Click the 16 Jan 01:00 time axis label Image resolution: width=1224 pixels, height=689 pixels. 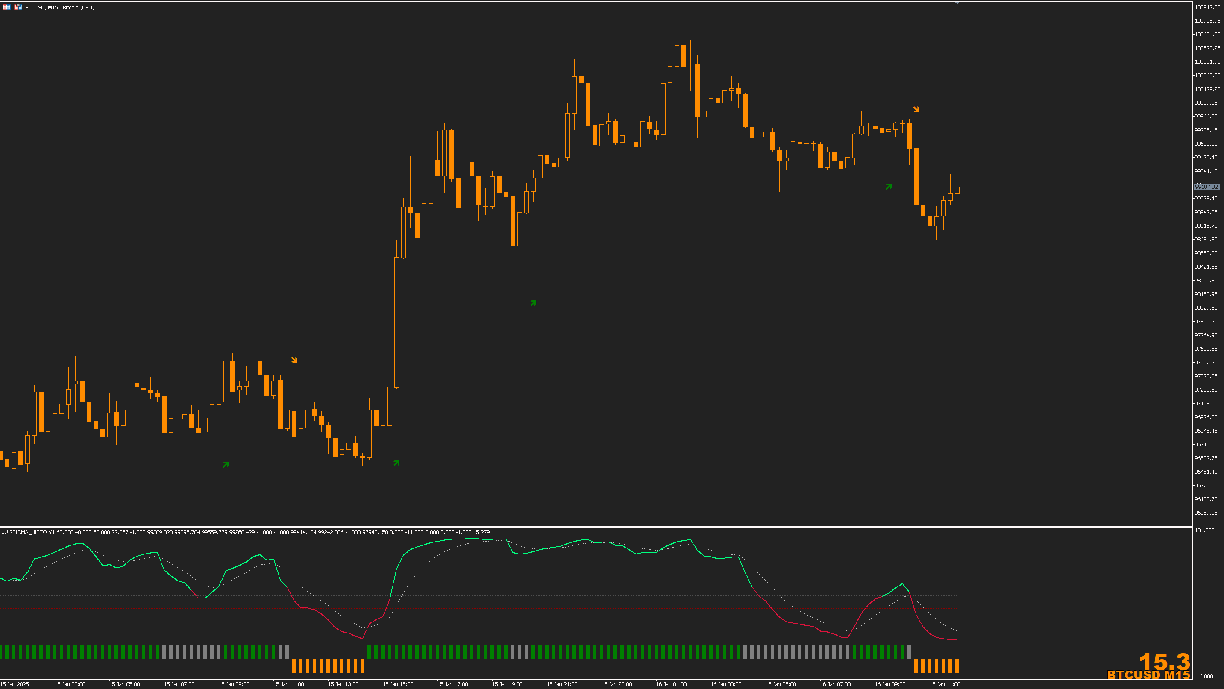click(x=671, y=684)
